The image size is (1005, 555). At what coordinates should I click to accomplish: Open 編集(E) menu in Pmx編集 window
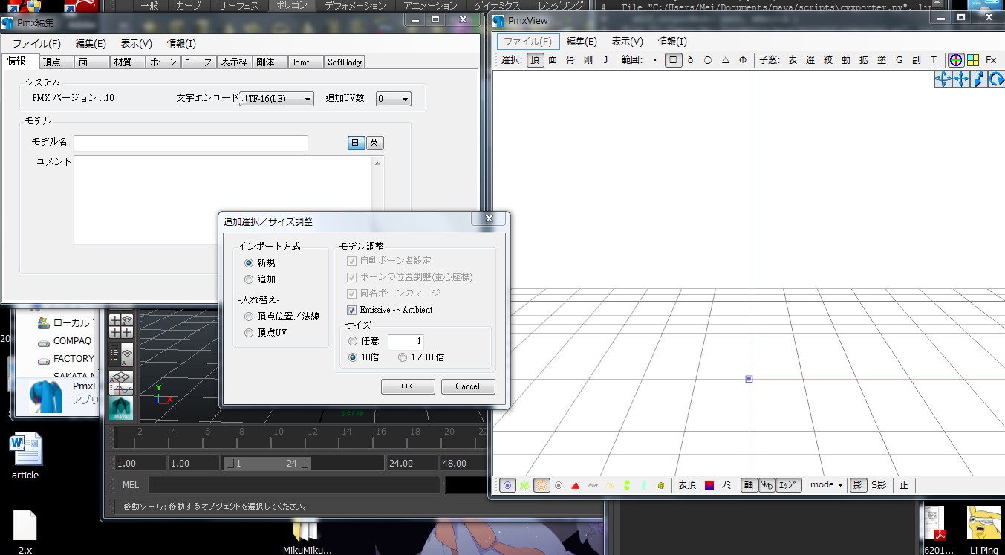(x=91, y=44)
